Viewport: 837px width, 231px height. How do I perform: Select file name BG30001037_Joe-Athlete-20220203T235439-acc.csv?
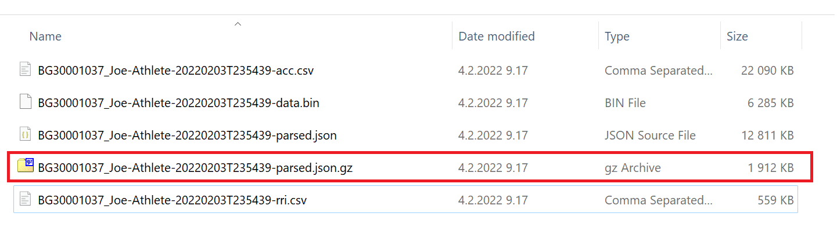coord(176,71)
